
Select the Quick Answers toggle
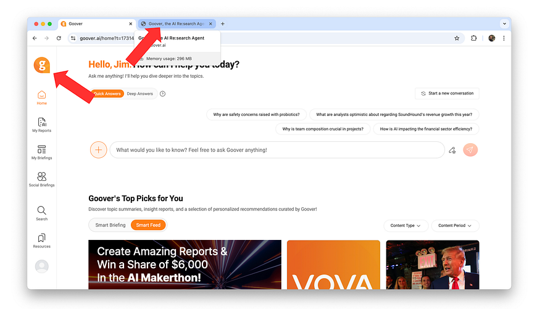107,94
